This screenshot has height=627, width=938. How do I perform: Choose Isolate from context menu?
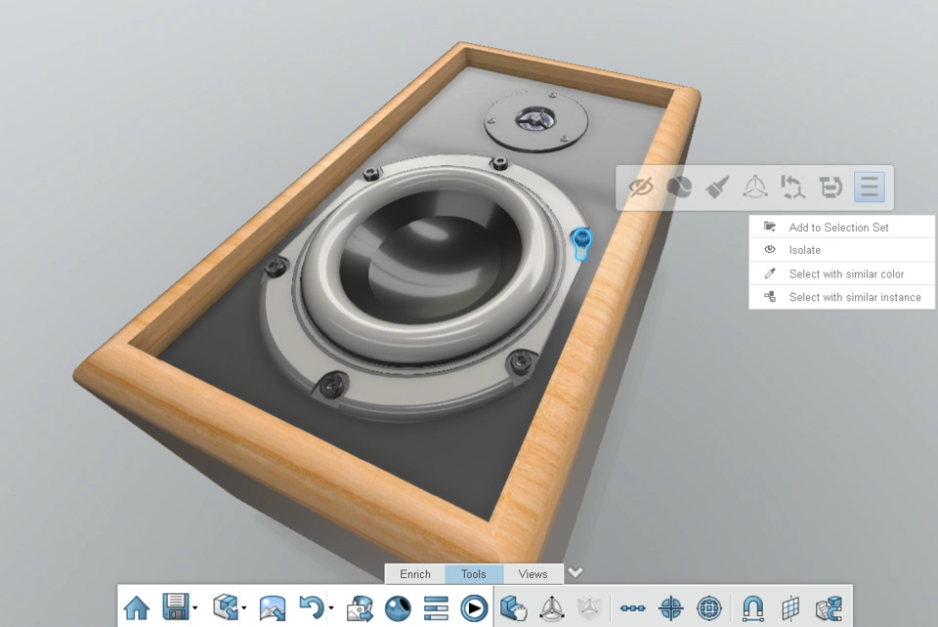(x=841, y=250)
